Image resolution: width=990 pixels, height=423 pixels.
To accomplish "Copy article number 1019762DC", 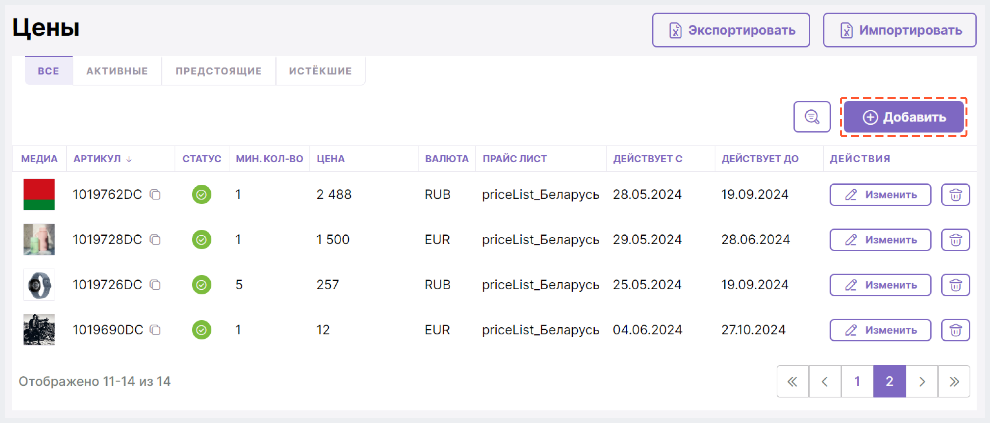I will tap(155, 195).
